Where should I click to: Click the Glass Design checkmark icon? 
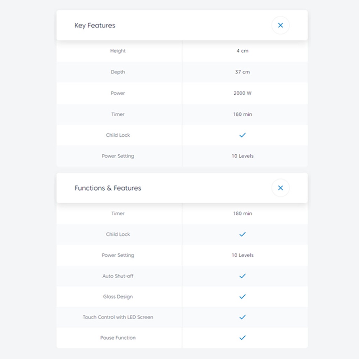(x=242, y=297)
